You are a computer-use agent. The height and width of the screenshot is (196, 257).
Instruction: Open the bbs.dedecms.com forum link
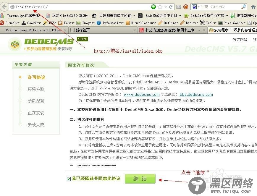tap(196, 95)
